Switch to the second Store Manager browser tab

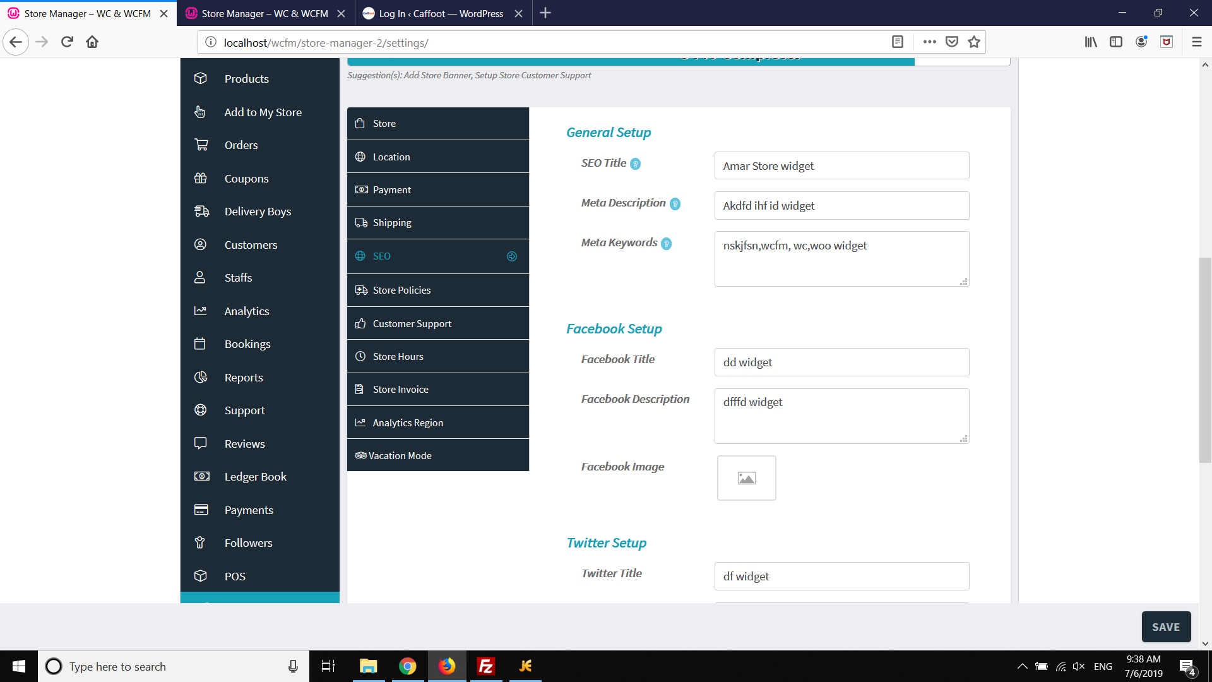click(x=266, y=13)
